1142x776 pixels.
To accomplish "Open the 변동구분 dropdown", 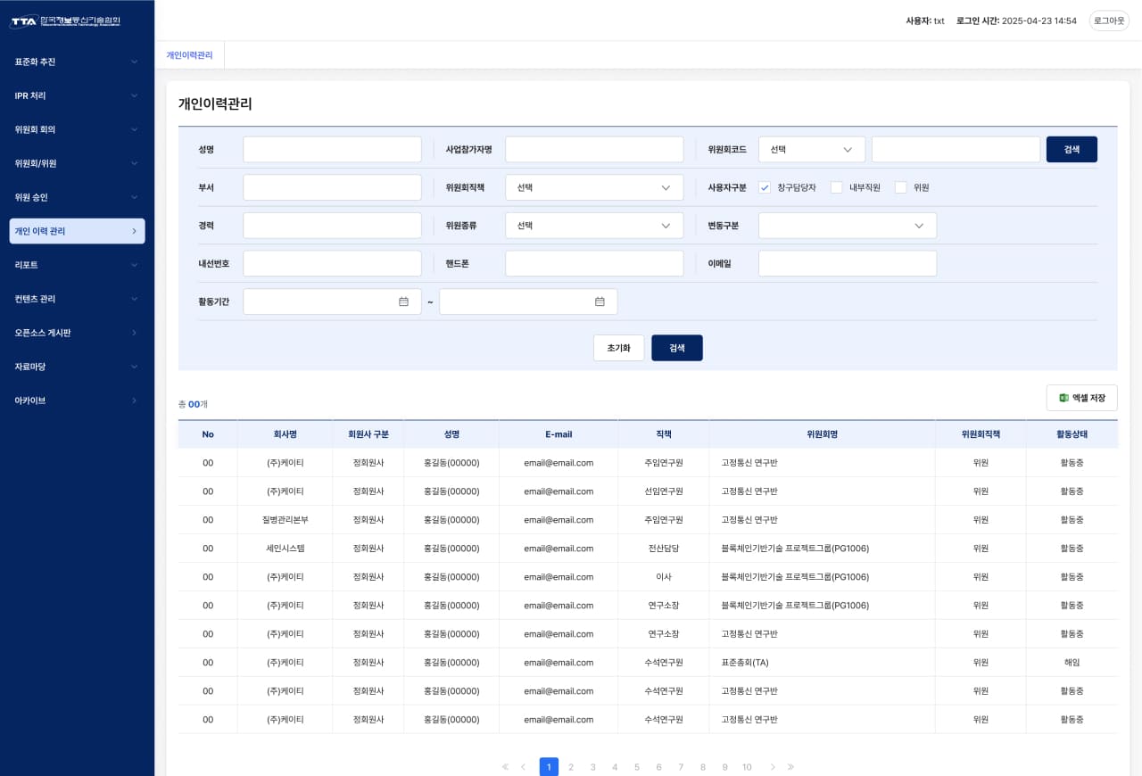I will click(847, 226).
